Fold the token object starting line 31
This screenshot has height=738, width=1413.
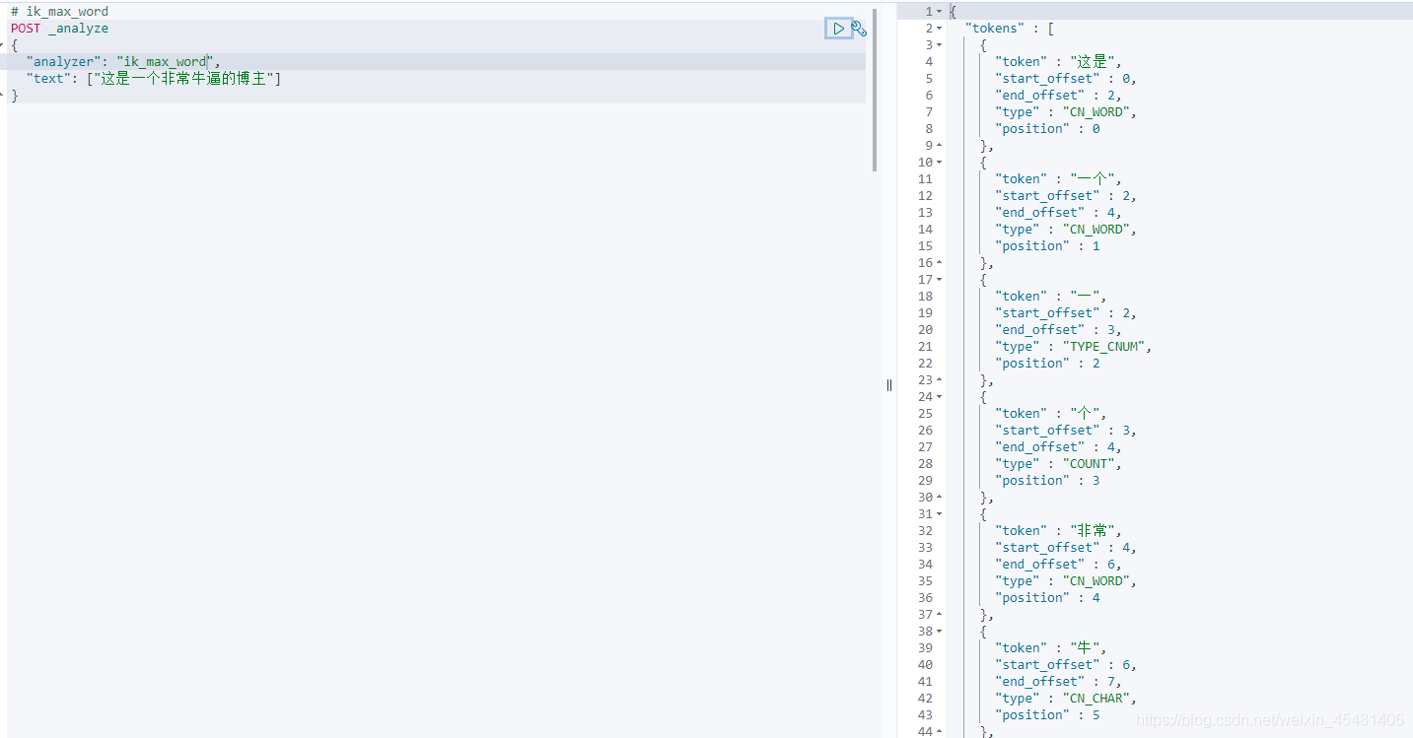[939, 514]
